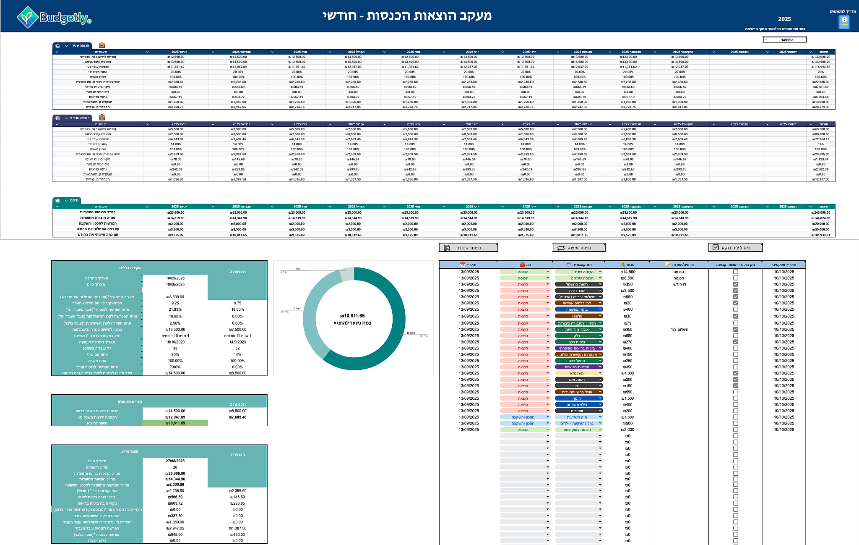This screenshot has width=859, height=545.
Task: Open the user guide info icon
Action: (844, 21)
